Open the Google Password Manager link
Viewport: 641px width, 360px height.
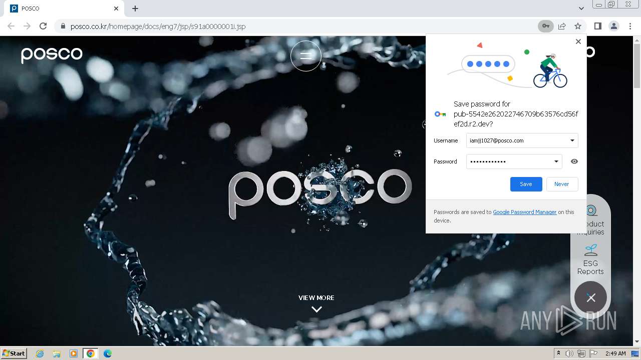[524, 212]
